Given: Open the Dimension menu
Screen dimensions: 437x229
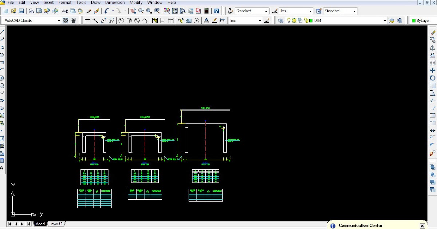Looking at the screenshot, I should (x=115, y=2).
